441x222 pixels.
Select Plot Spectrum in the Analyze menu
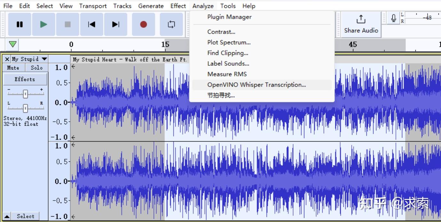coord(229,42)
